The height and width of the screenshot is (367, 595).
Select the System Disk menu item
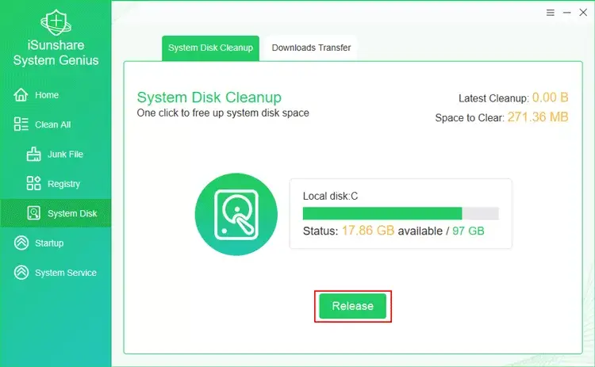coord(56,213)
